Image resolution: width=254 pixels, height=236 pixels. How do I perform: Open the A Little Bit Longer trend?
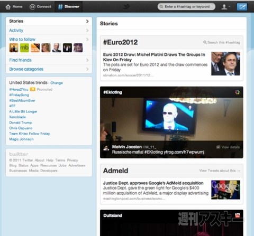[23, 111]
